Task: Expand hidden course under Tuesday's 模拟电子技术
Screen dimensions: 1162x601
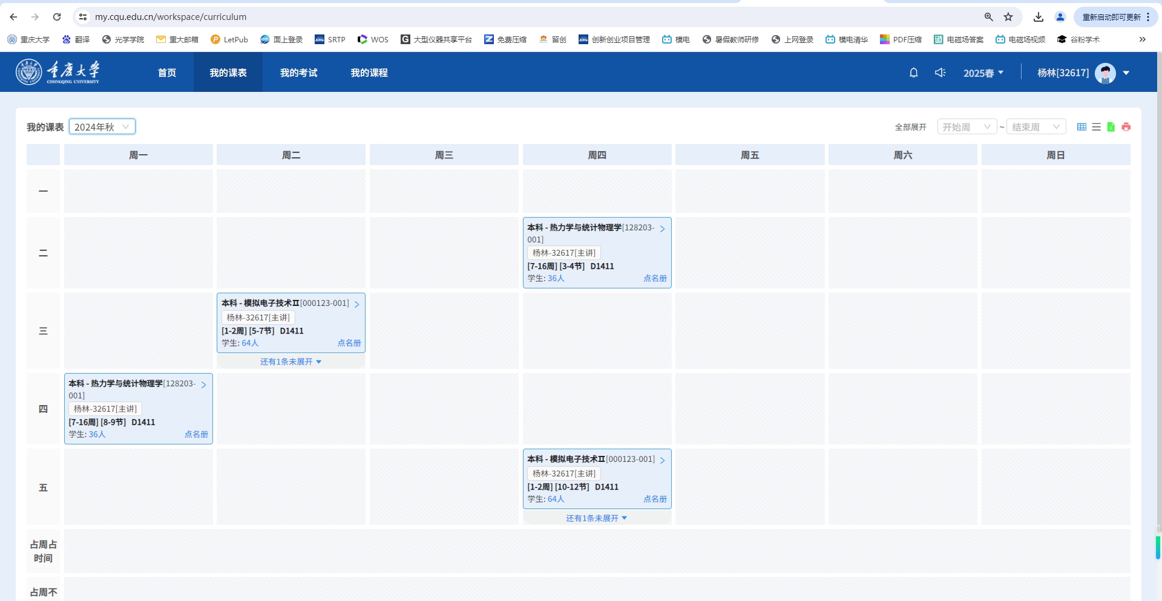Action: click(x=290, y=362)
